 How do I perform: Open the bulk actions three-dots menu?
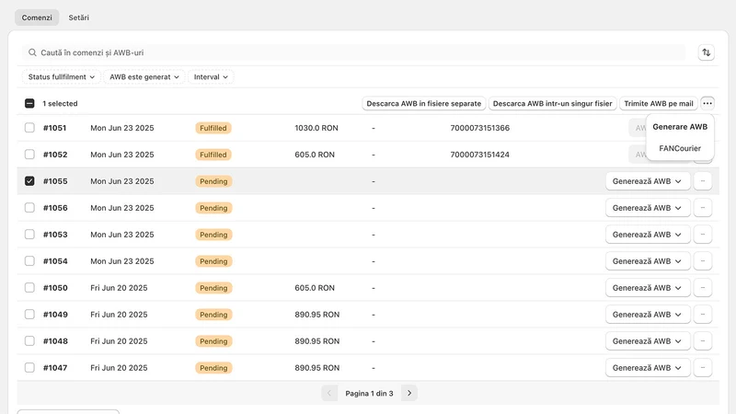(707, 103)
